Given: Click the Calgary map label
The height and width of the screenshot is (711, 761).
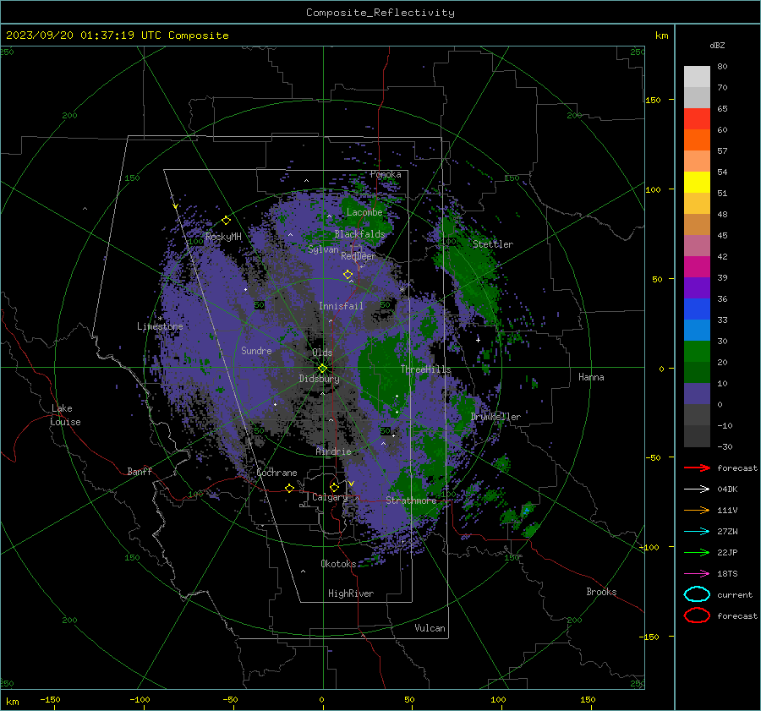Looking at the screenshot, I should pos(330,497).
